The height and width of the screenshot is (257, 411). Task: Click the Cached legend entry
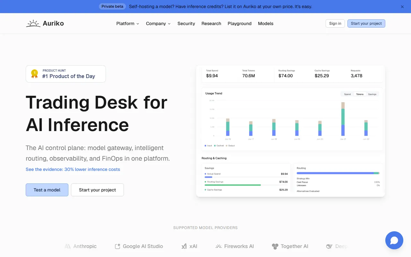pos(219,146)
